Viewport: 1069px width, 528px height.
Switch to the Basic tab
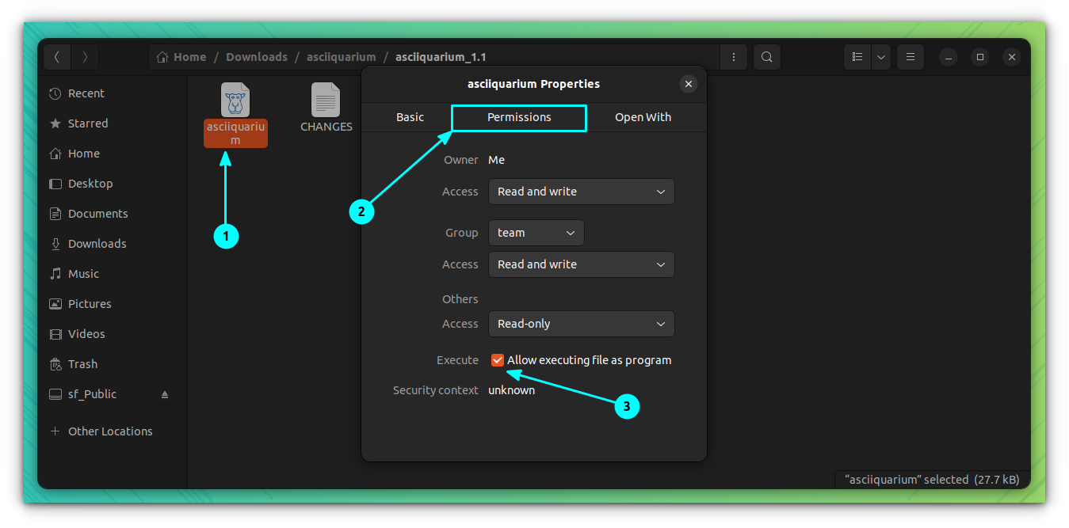[409, 116]
